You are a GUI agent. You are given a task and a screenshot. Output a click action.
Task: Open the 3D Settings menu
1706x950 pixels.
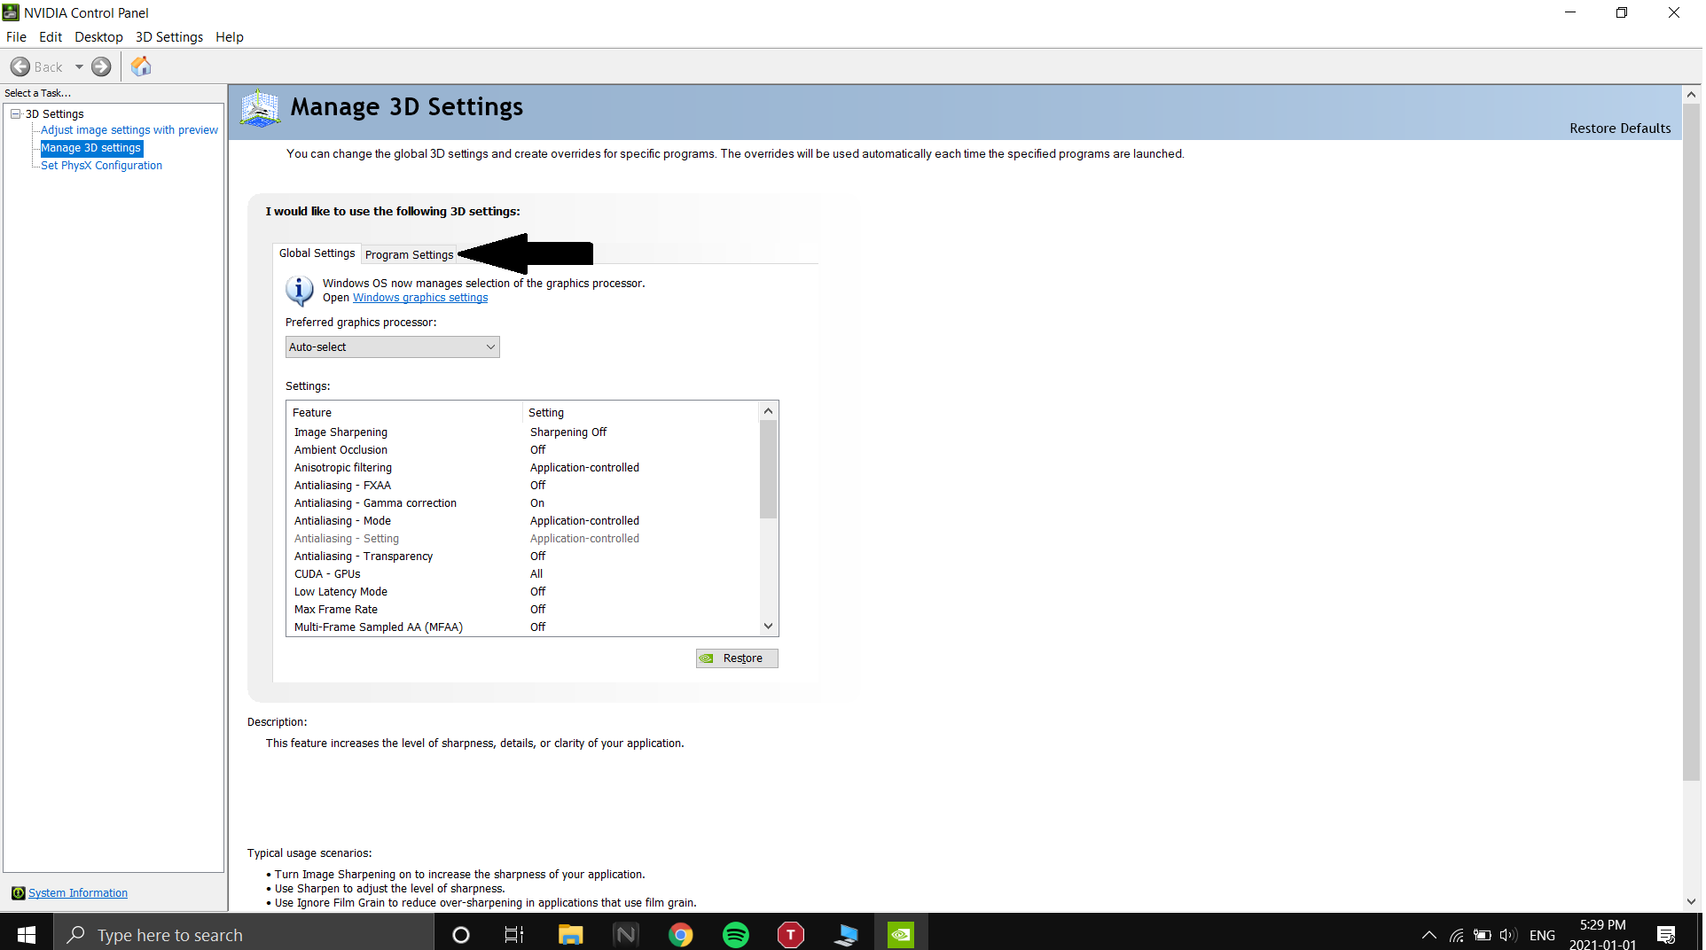tap(168, 37)
